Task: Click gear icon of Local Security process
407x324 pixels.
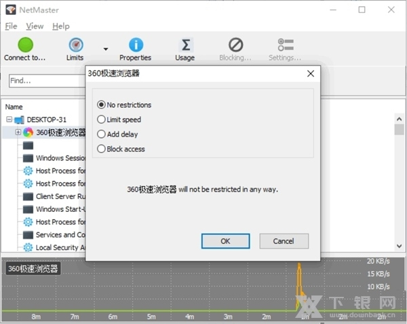Action: [x=28, y=247]
